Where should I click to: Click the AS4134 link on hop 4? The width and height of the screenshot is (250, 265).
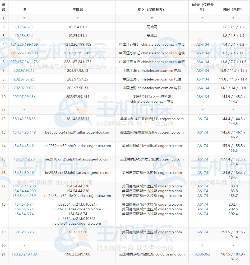point(202,44)
